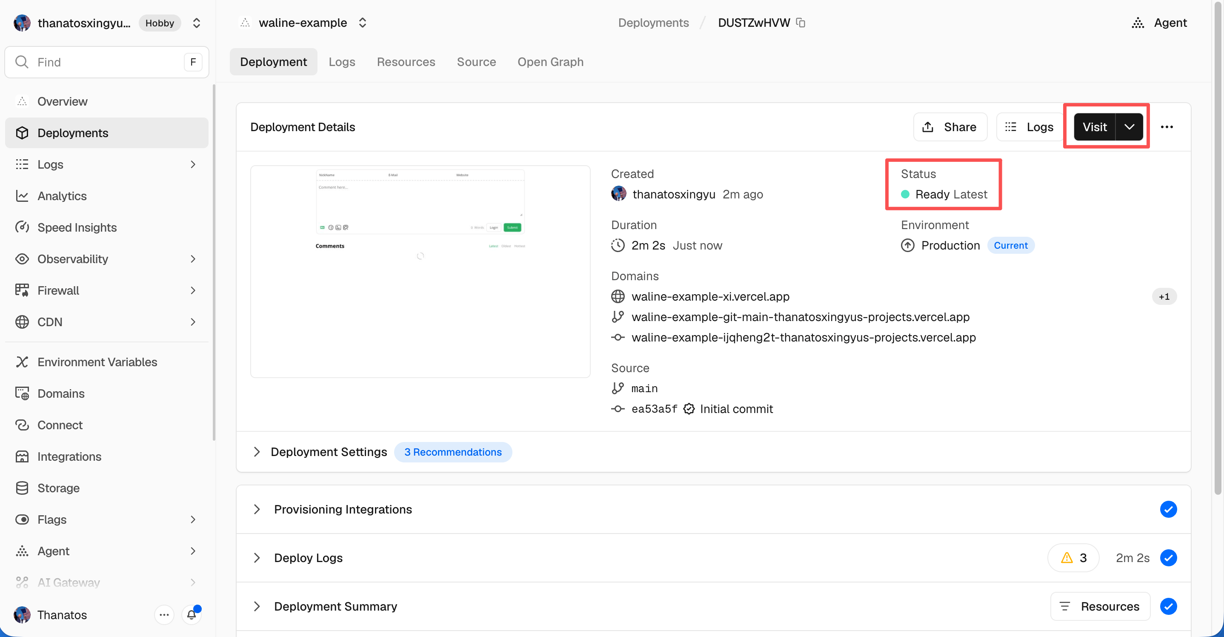Image resolution: width=1224 pixels, height=637 pixels.
Task: Open Environment Variables in the sidebar
Action: (106, 362)
